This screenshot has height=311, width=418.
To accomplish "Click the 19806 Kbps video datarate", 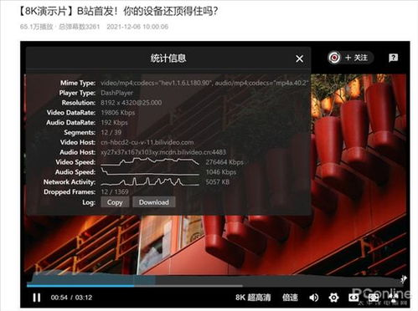I will click(x=118, y=113).
